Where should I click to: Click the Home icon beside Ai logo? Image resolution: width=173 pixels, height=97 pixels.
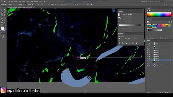pyautogui.click(x=5, y=1)
